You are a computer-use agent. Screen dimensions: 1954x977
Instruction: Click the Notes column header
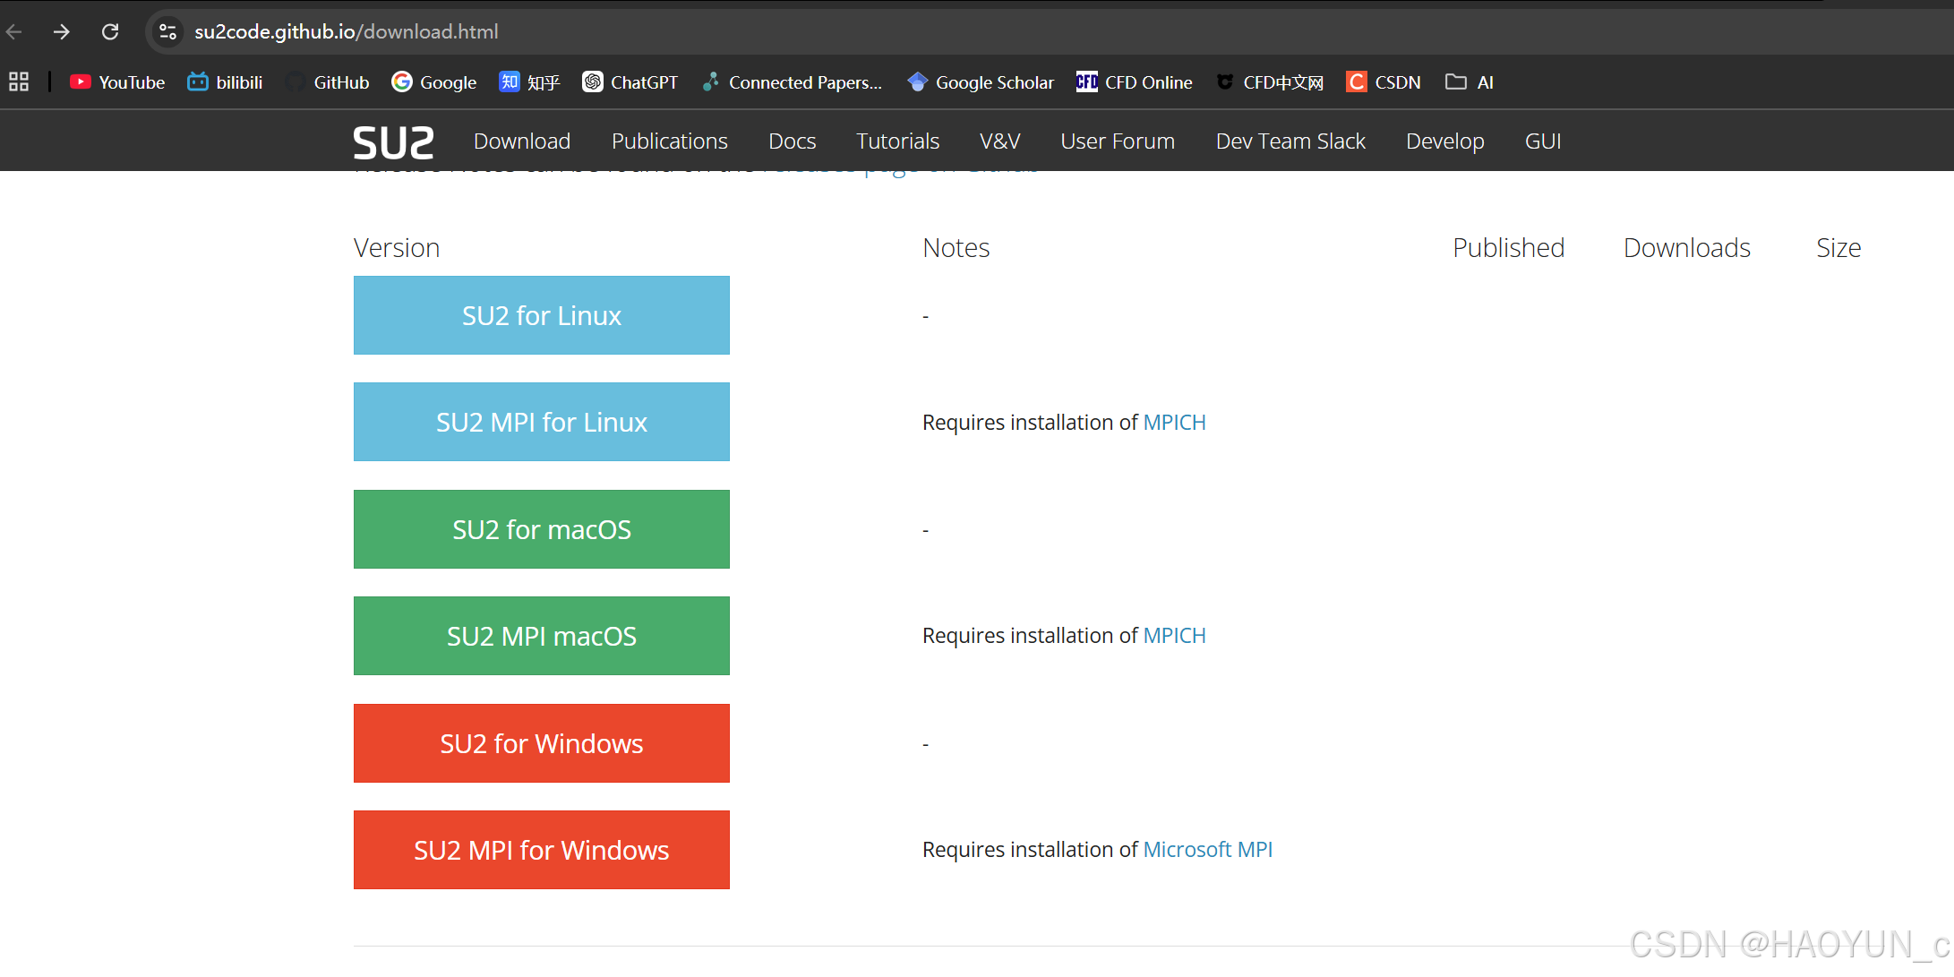tap(956, 248)
